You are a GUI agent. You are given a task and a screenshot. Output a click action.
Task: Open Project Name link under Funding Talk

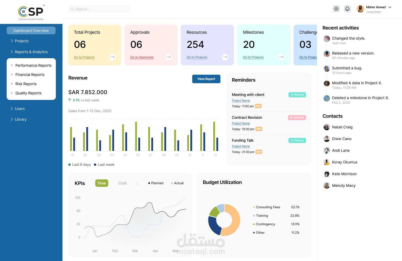point(241,146)
